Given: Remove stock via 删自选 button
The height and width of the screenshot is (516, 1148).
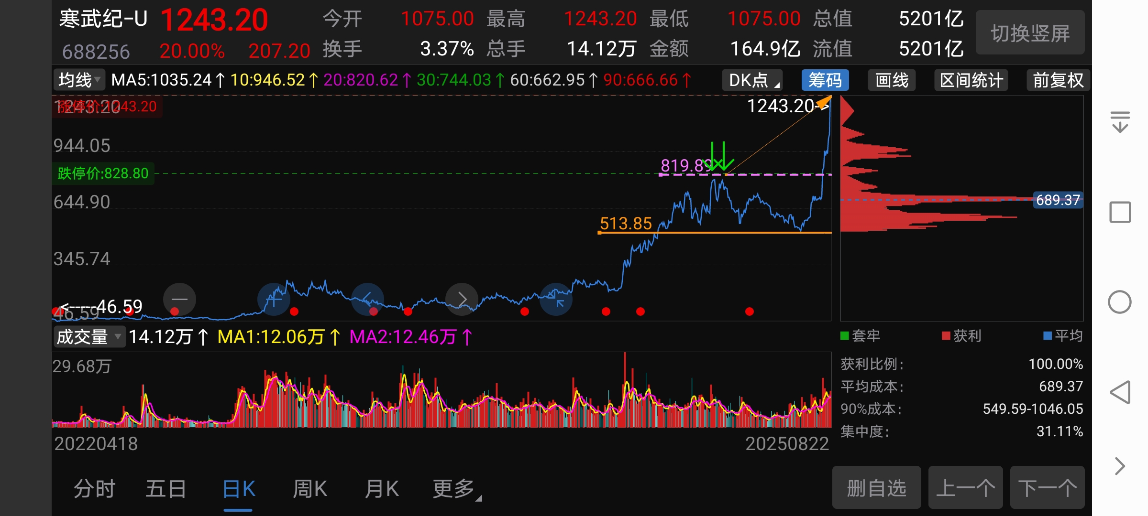Looking at the screenshot, I should click(x=877, y=487).
